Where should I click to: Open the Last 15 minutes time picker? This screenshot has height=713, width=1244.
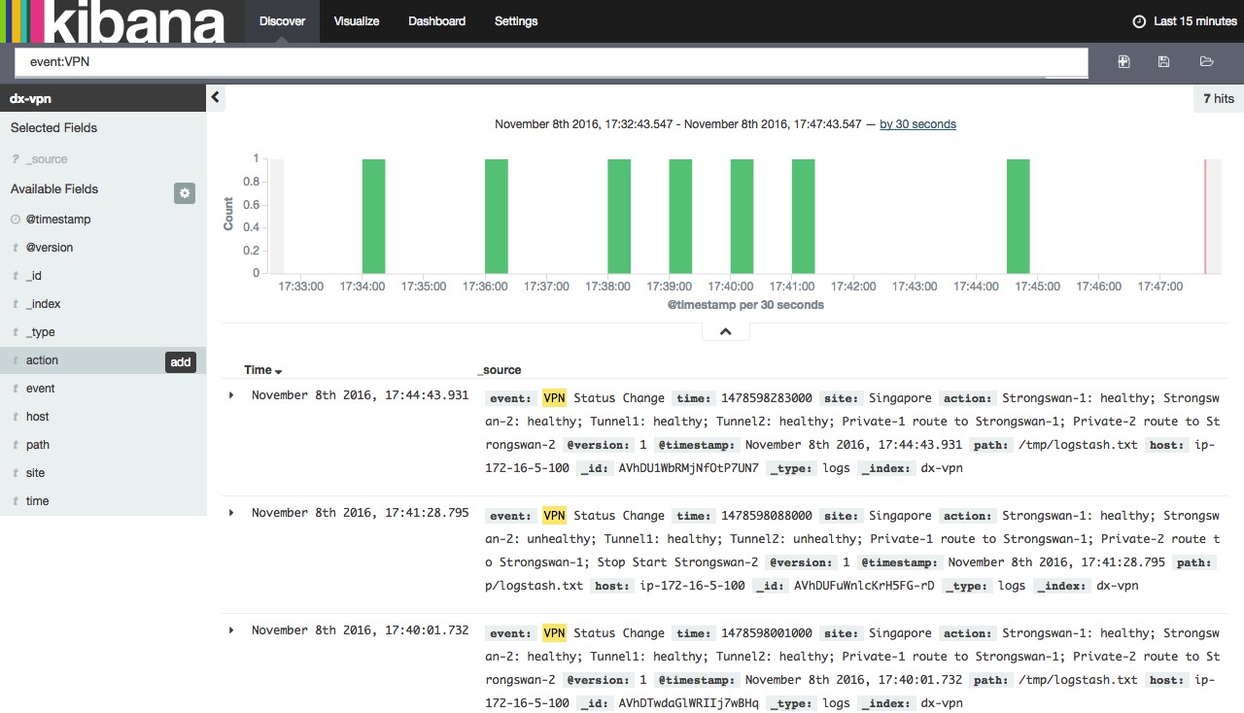coord(1185,21)
